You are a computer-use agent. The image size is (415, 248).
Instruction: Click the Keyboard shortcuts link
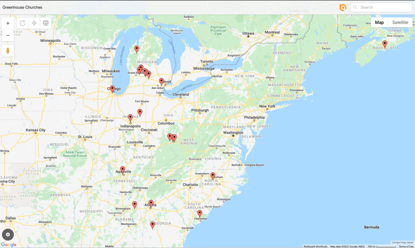(x=315, y=246)
